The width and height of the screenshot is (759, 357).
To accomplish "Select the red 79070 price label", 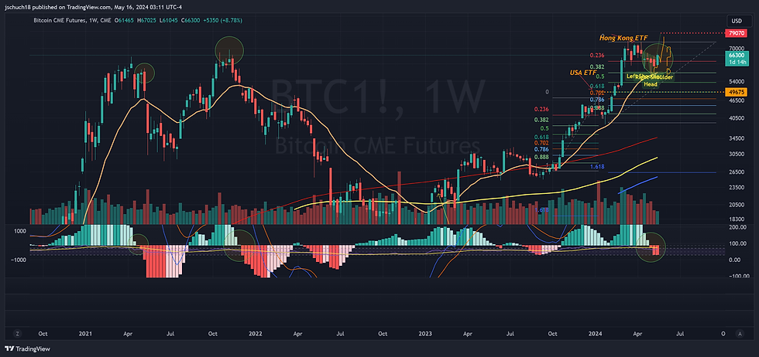I will pyautogui.click(x=737, y=33).
